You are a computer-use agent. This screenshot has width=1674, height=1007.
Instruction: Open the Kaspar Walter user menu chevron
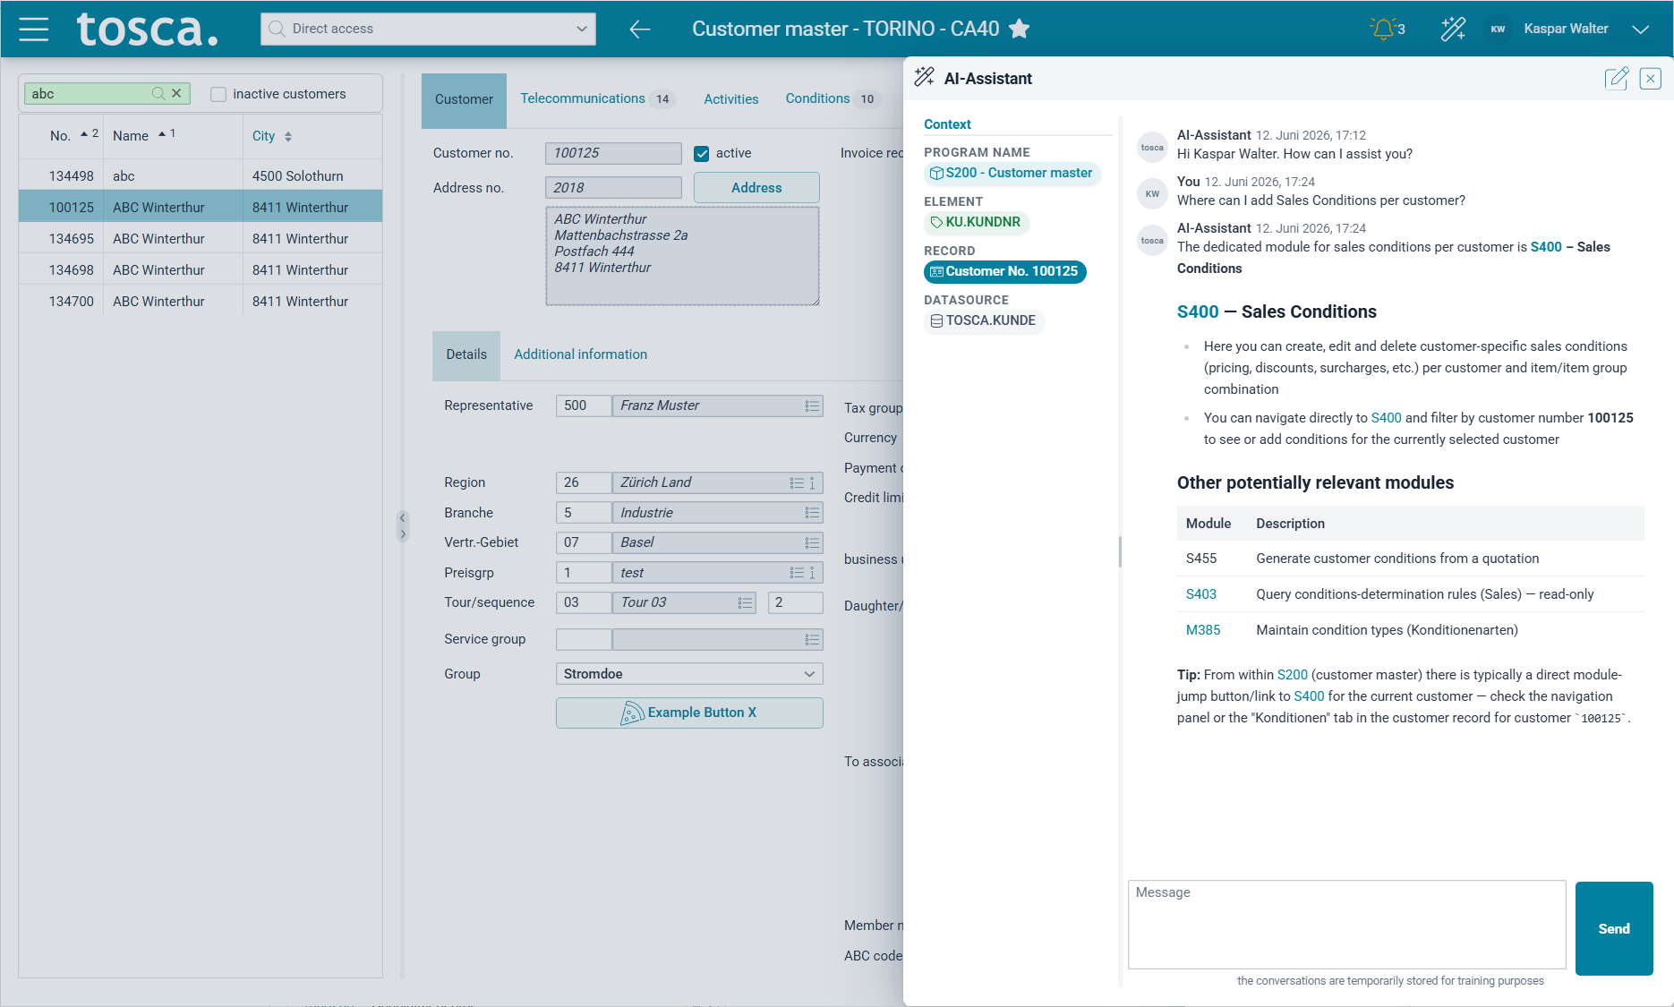1640,30
